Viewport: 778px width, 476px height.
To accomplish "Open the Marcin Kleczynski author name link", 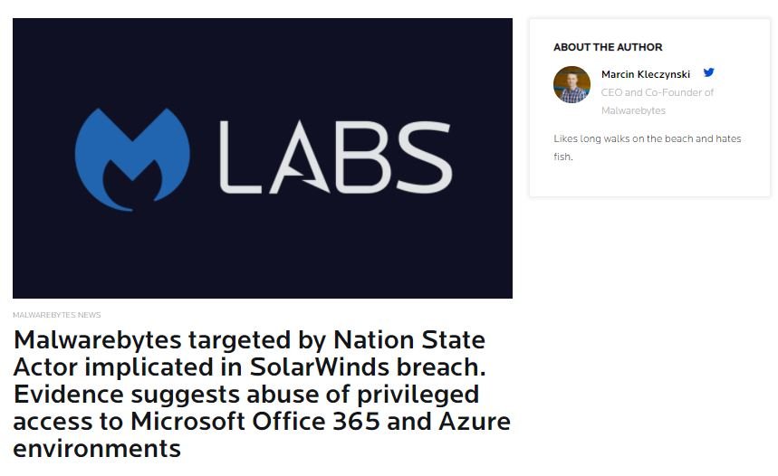I will point(646,74).
